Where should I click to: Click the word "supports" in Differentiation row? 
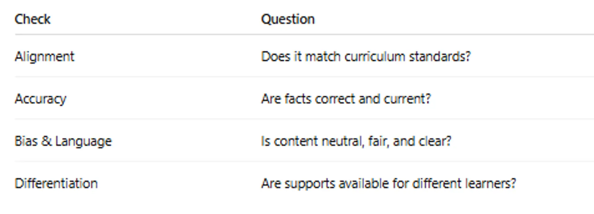pos(309,183)
